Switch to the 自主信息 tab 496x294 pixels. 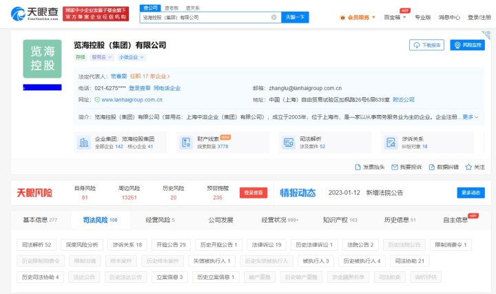(455, 220)
